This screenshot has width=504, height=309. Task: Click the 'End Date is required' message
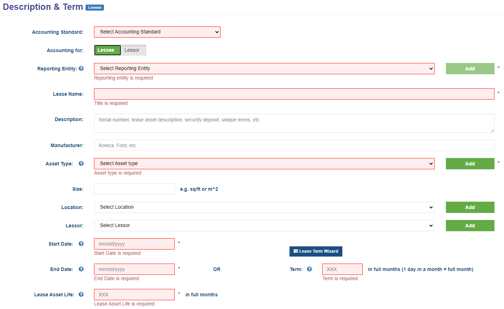(116, 278)
